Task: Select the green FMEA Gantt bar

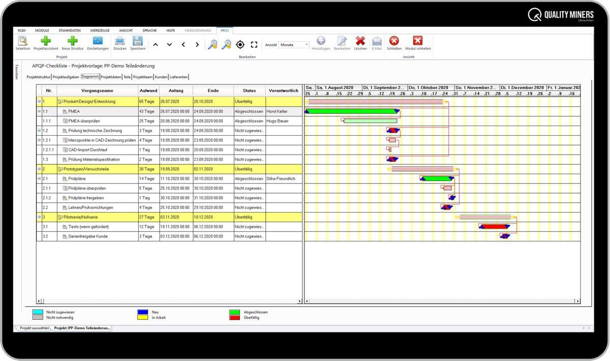Action: click(352, 111)
